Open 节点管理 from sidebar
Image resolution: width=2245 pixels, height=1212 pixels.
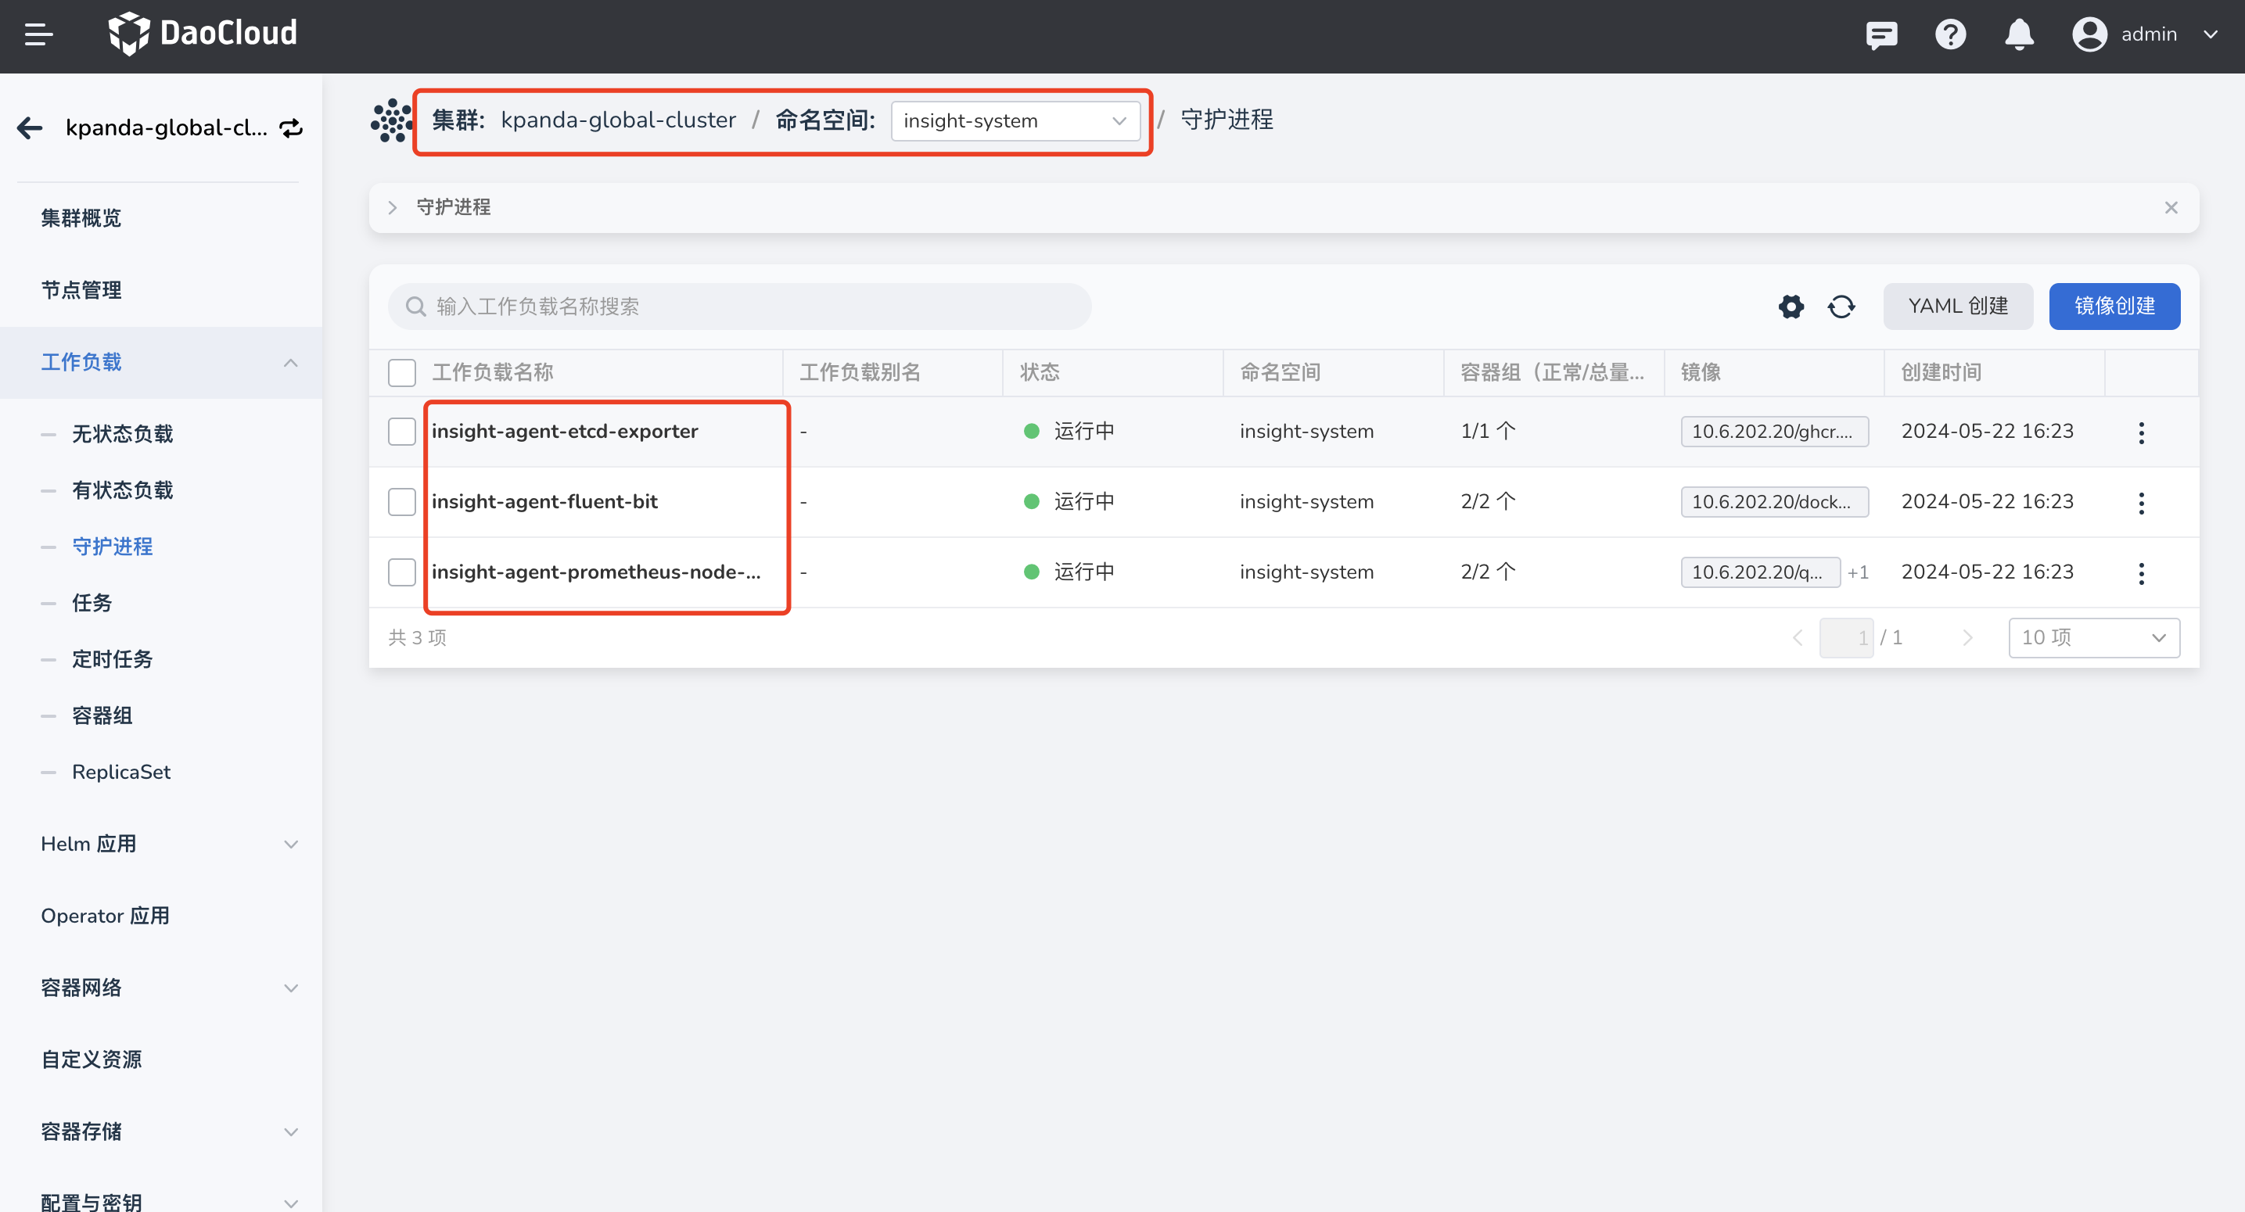(x=81, y=289)
